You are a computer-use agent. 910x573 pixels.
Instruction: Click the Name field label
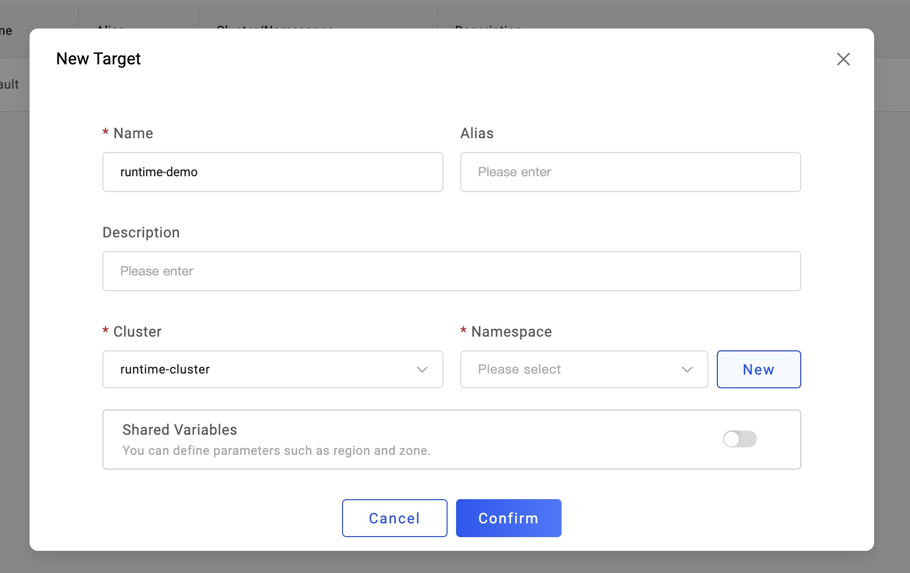(x=133, y=133)
